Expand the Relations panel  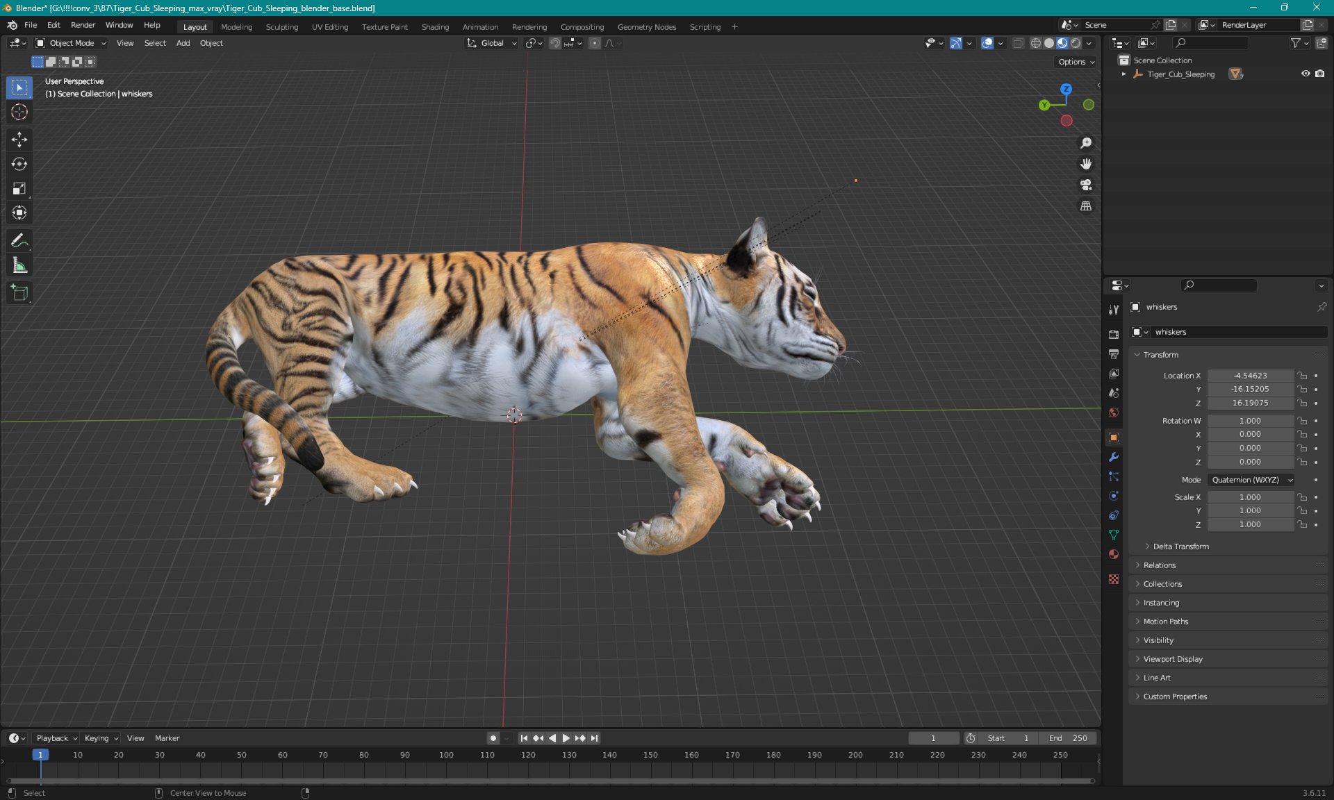1159,565
